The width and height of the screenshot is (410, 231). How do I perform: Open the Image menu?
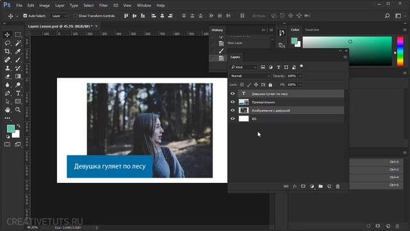[44, 5]
